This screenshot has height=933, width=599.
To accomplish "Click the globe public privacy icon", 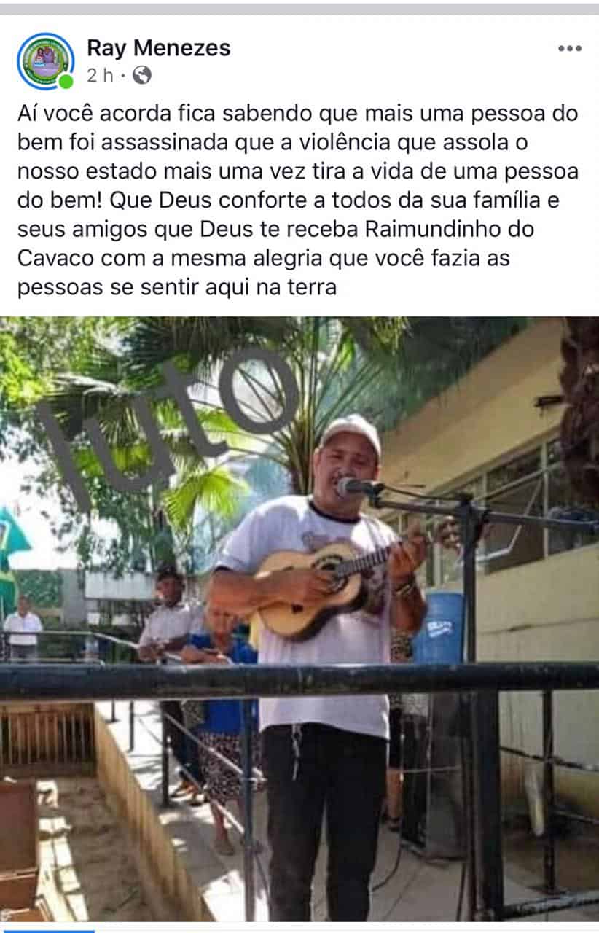I will click(142, 74).
